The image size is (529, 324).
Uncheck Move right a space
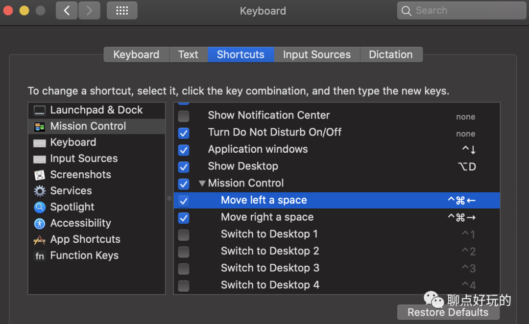184,218
